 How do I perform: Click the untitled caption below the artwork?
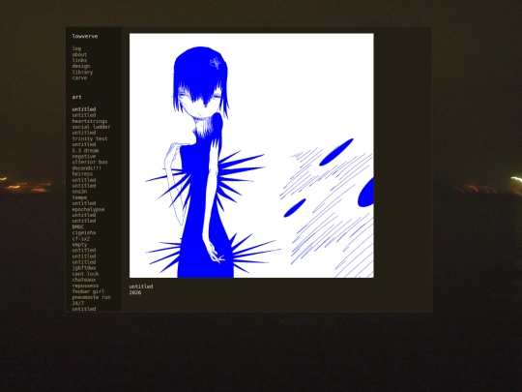141,286
